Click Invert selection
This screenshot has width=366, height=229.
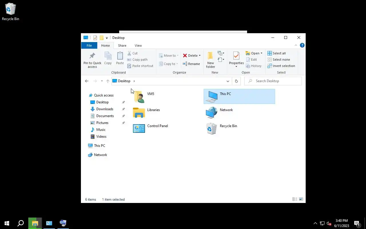281,66
